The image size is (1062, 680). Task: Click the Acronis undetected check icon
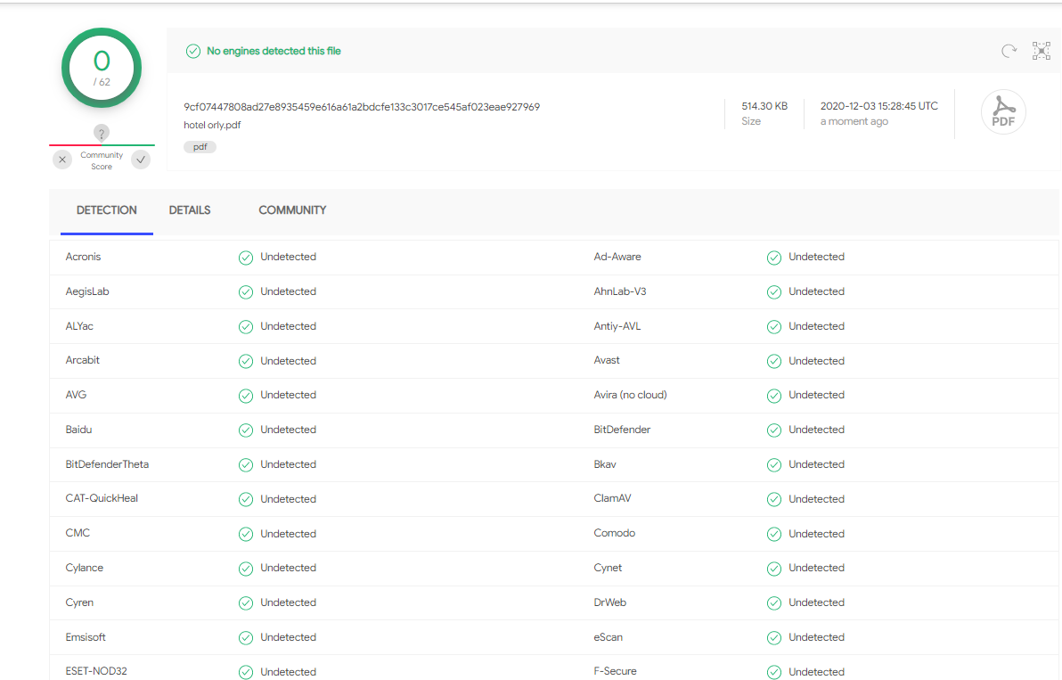point(246,258)
